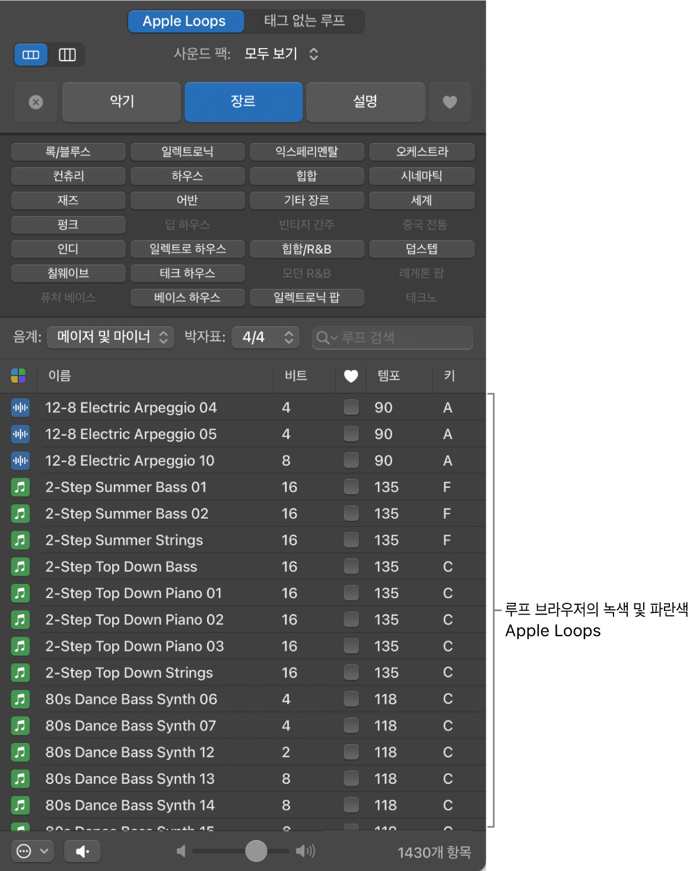Click blue audio icon for Electric Arpeggio 05
Screen dimensions: 696x871
click(20, 434)
